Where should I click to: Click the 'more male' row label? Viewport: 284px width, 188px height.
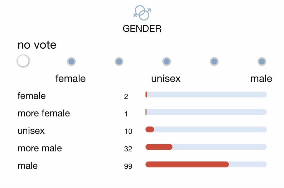tap(40, 148)
